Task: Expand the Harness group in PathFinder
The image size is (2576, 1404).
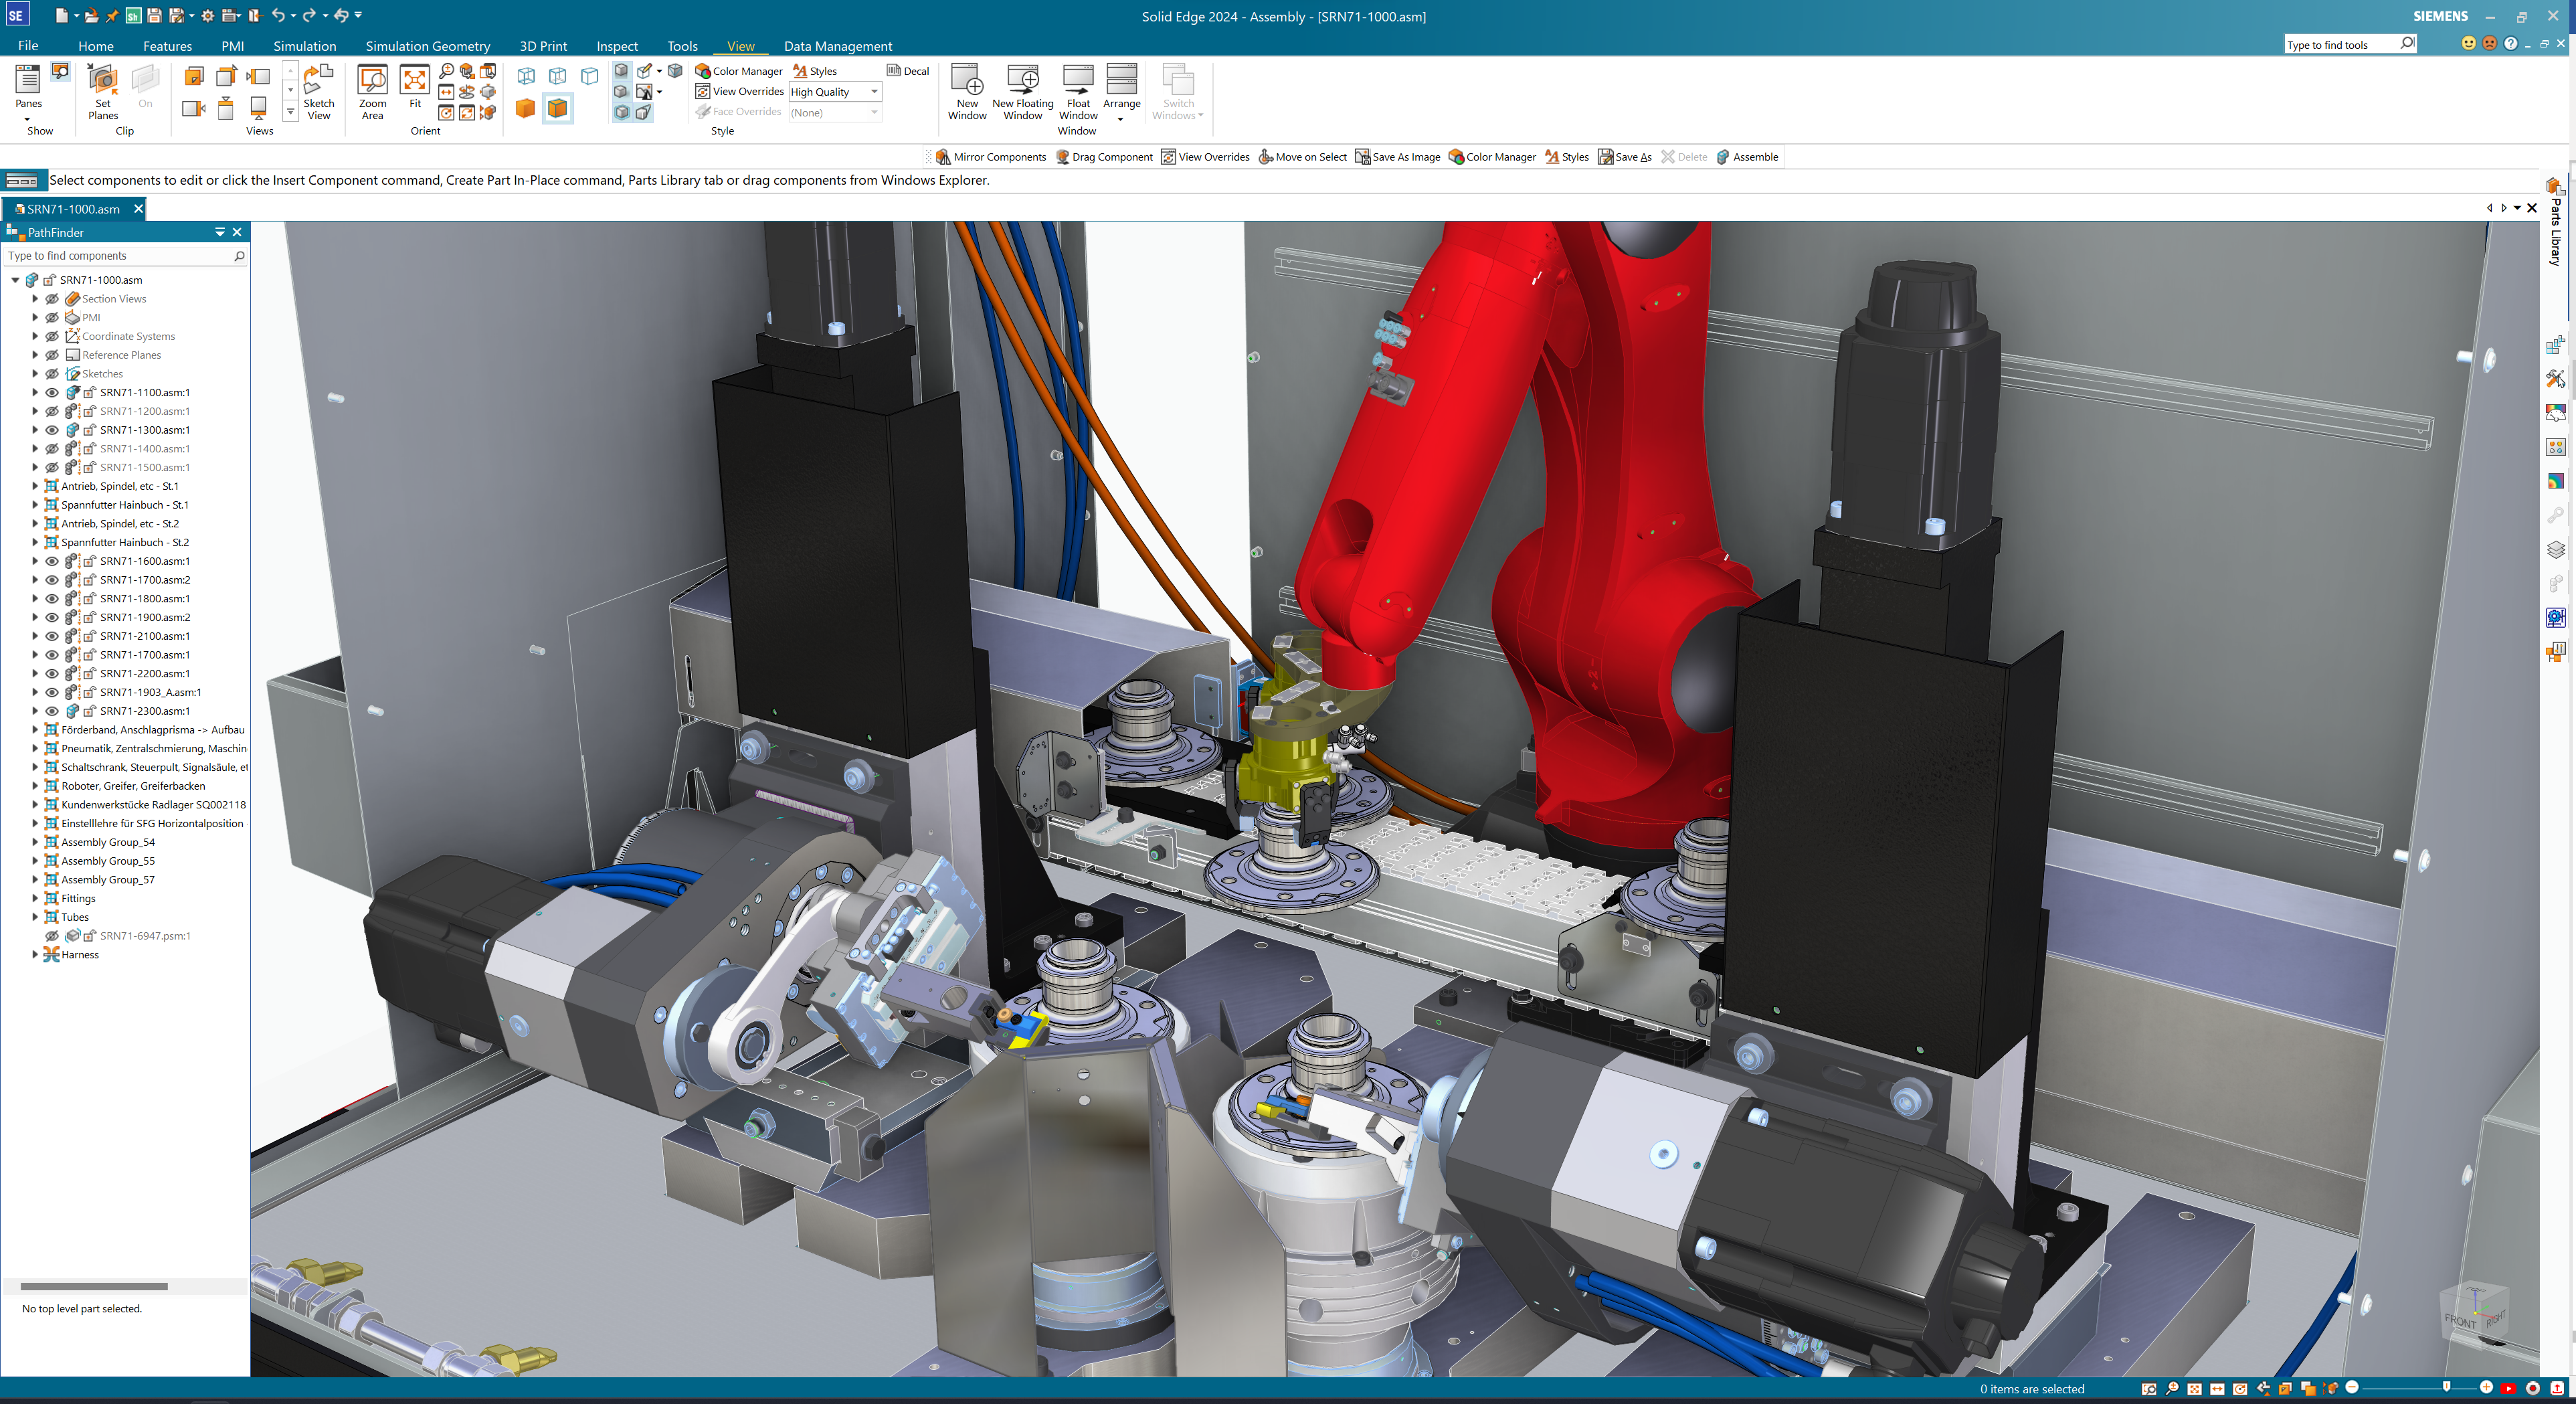Action: 35,955
